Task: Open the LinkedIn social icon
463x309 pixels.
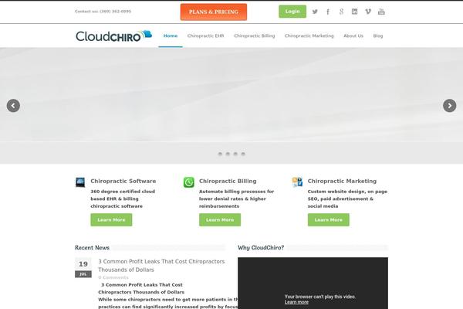Action: 355,12
